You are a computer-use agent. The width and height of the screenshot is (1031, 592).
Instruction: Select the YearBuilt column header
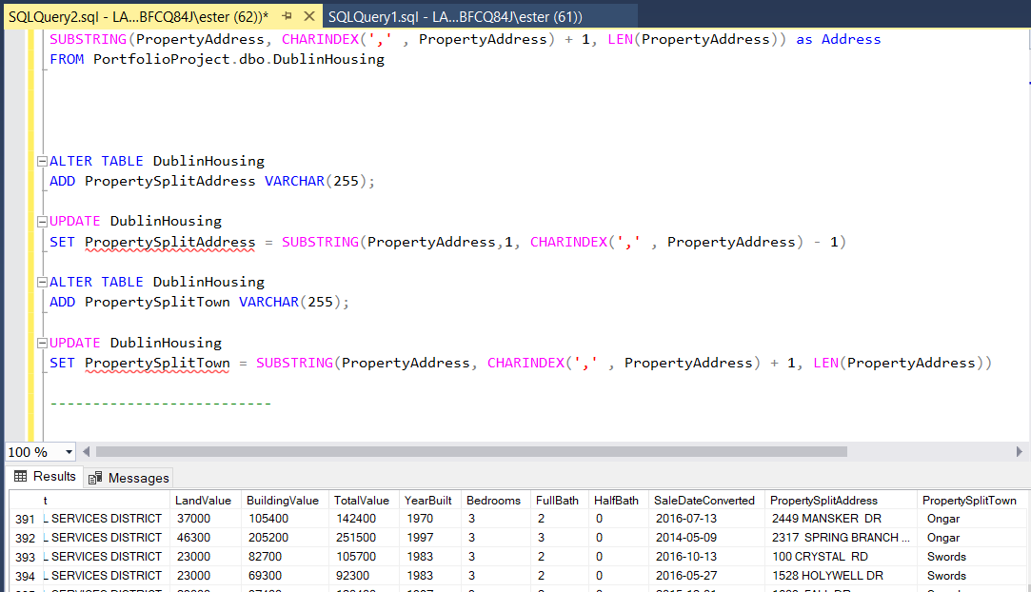[x=430, y=500]
